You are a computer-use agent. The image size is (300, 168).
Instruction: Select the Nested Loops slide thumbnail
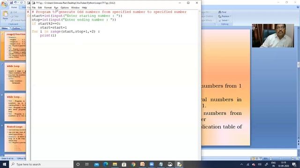tap(15, 138)
